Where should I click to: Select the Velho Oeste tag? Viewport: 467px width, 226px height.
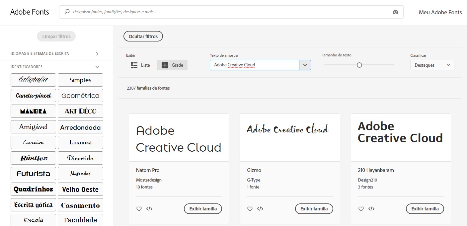pos(80,189)
